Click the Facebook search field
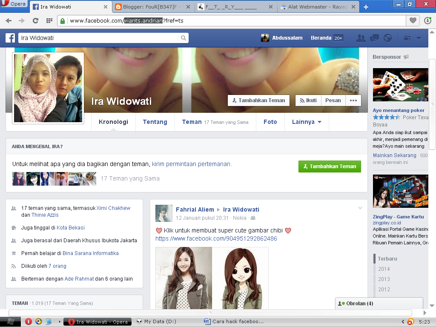The height and width of the screenshot is (327, 436). click(99, 38)
